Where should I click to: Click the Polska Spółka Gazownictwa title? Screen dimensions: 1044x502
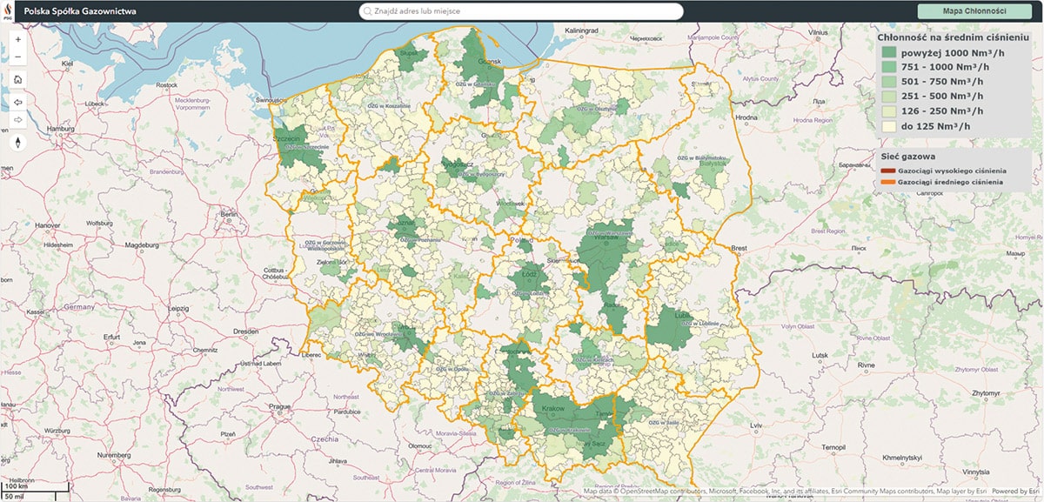(75, 11)
